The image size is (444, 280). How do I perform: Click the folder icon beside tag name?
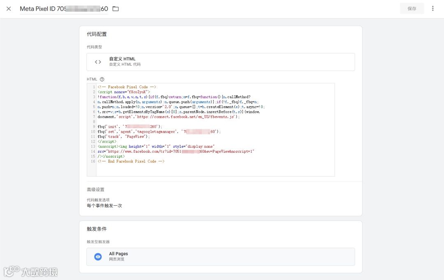point(116,9)
